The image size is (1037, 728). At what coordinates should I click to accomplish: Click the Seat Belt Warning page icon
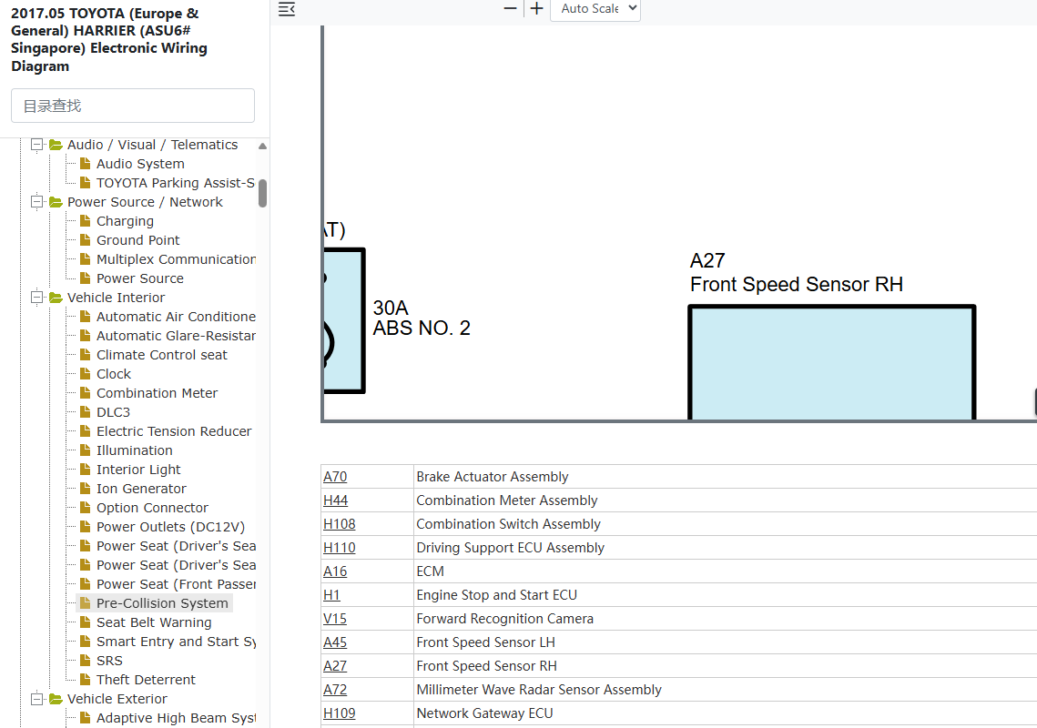coord(86,622)
